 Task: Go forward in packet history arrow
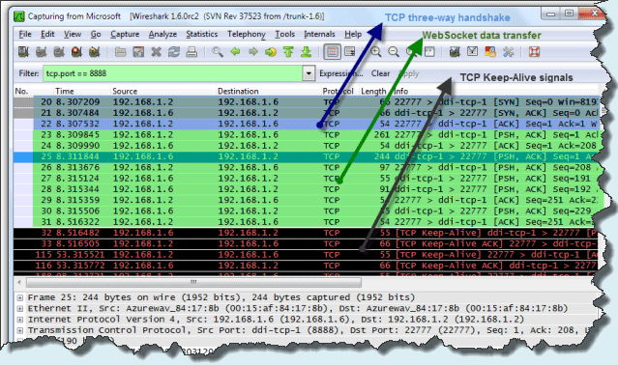(x=253, y=52)
